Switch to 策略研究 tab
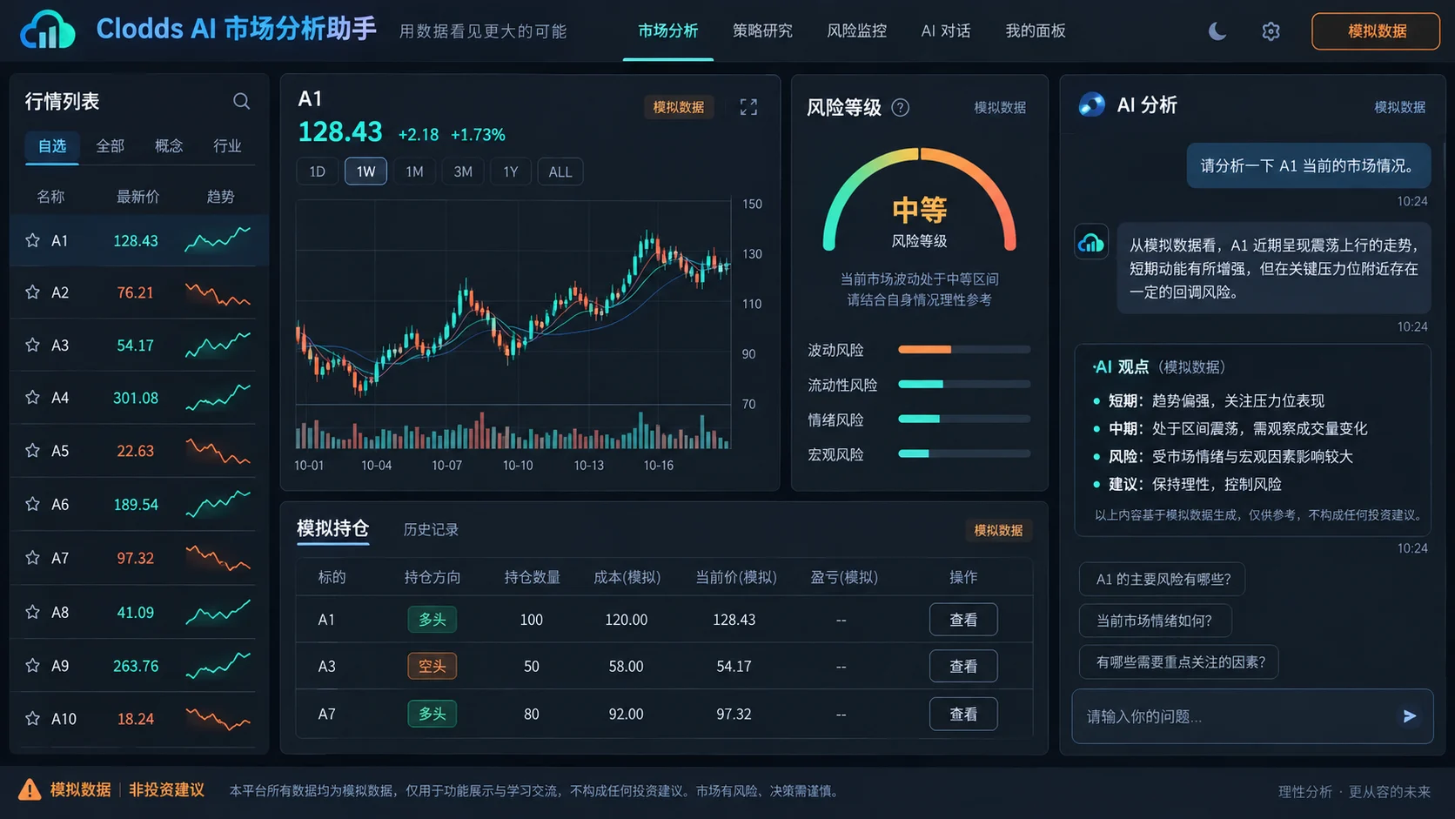1455x819 pixels. [762, 31]
